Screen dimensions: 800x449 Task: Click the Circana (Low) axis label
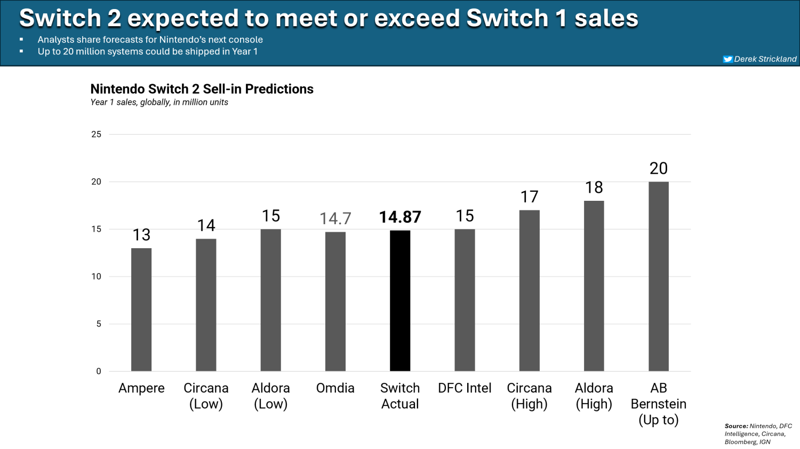pos(206,396)
